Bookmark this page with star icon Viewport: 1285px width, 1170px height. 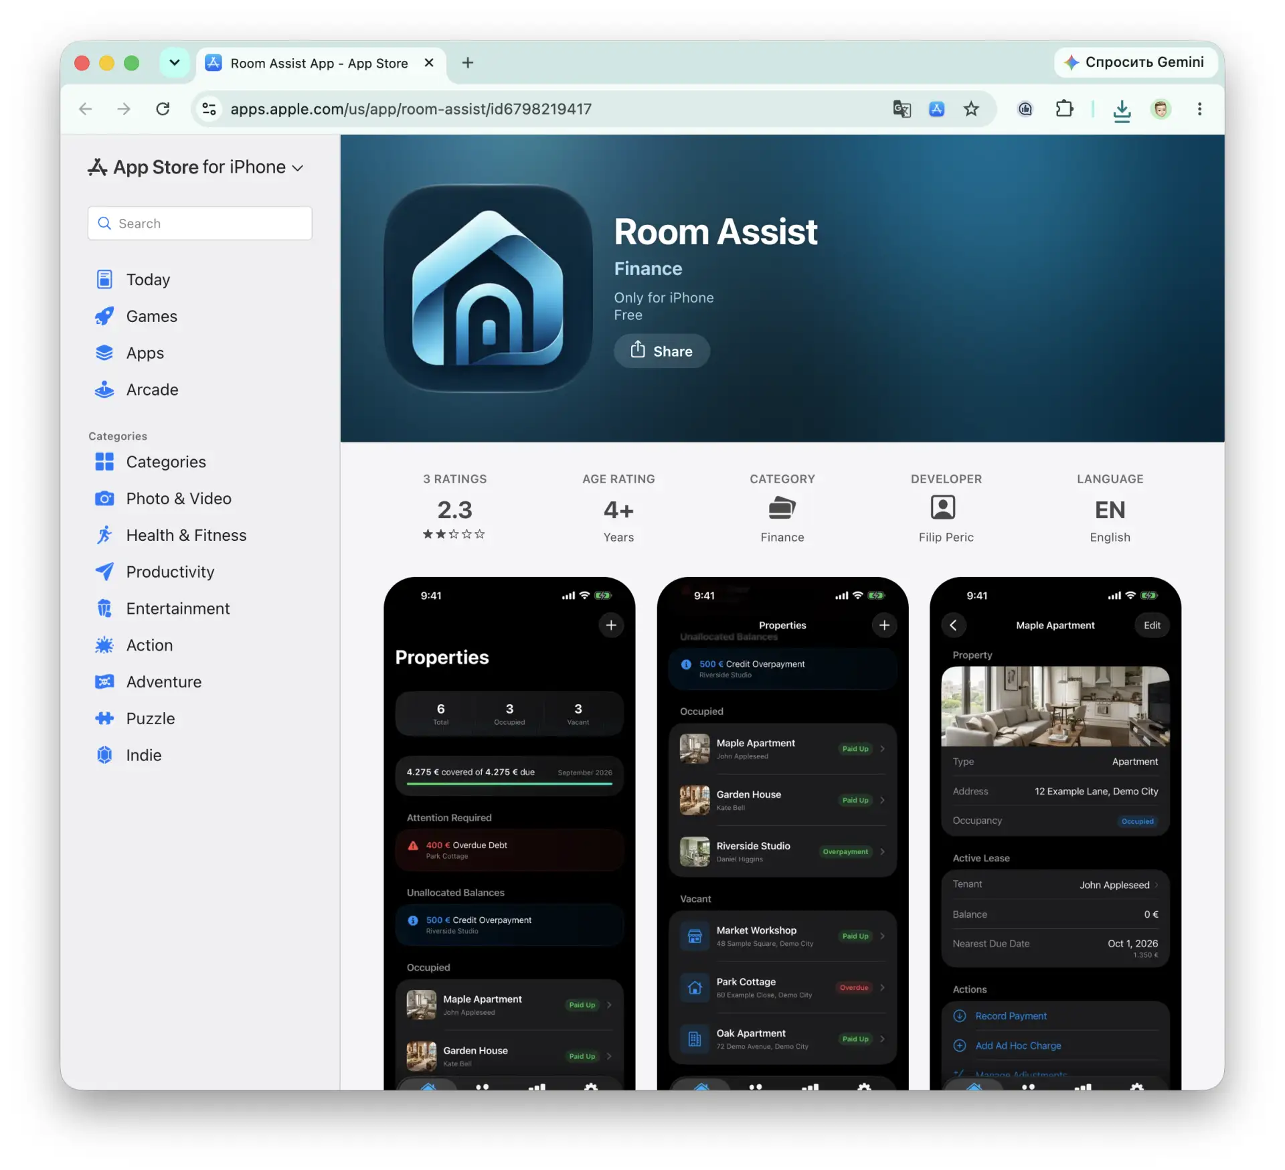click(x=971, y=109)
